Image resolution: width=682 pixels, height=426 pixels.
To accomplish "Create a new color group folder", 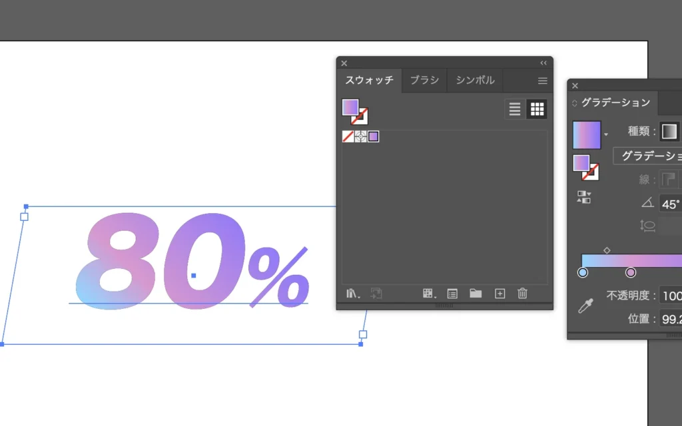I will 476,294.
